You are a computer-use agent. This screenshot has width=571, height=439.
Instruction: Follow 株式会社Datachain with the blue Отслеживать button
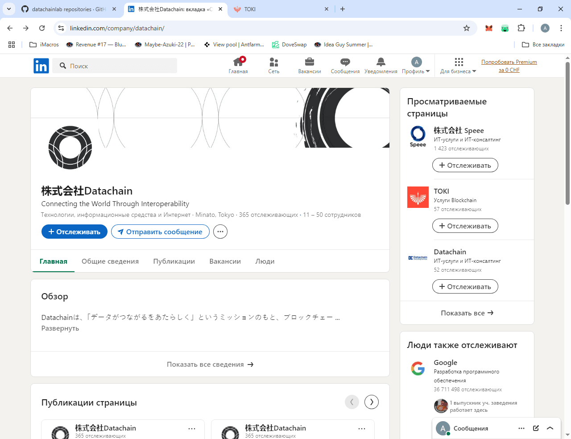coord(74,232)
